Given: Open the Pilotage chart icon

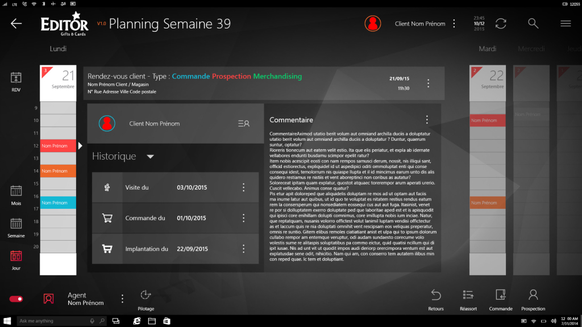Looking at the screenshot, I should pyautogui.click(x=145, y=295).
